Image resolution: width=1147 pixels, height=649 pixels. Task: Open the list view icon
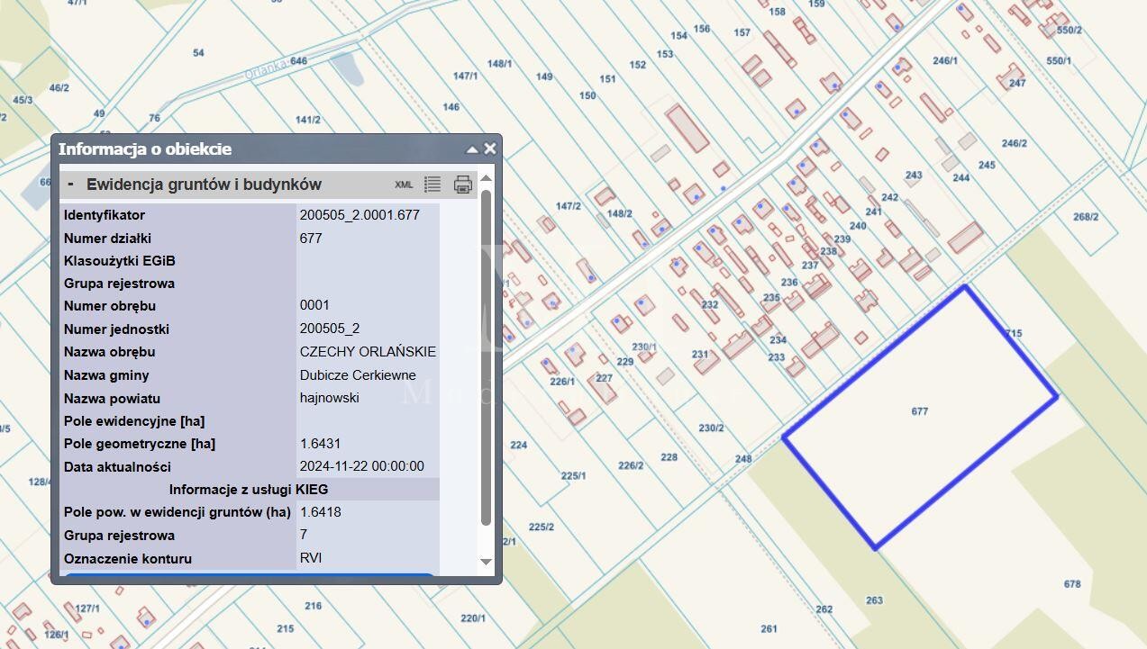[x=432, y=185]
